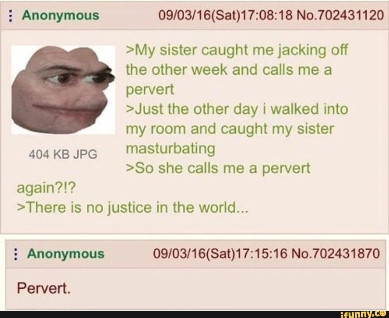This screenshot has height=318, width=389.
Task: Click the 'So she calls me a pervert' line
Action: tap(218, 168)
